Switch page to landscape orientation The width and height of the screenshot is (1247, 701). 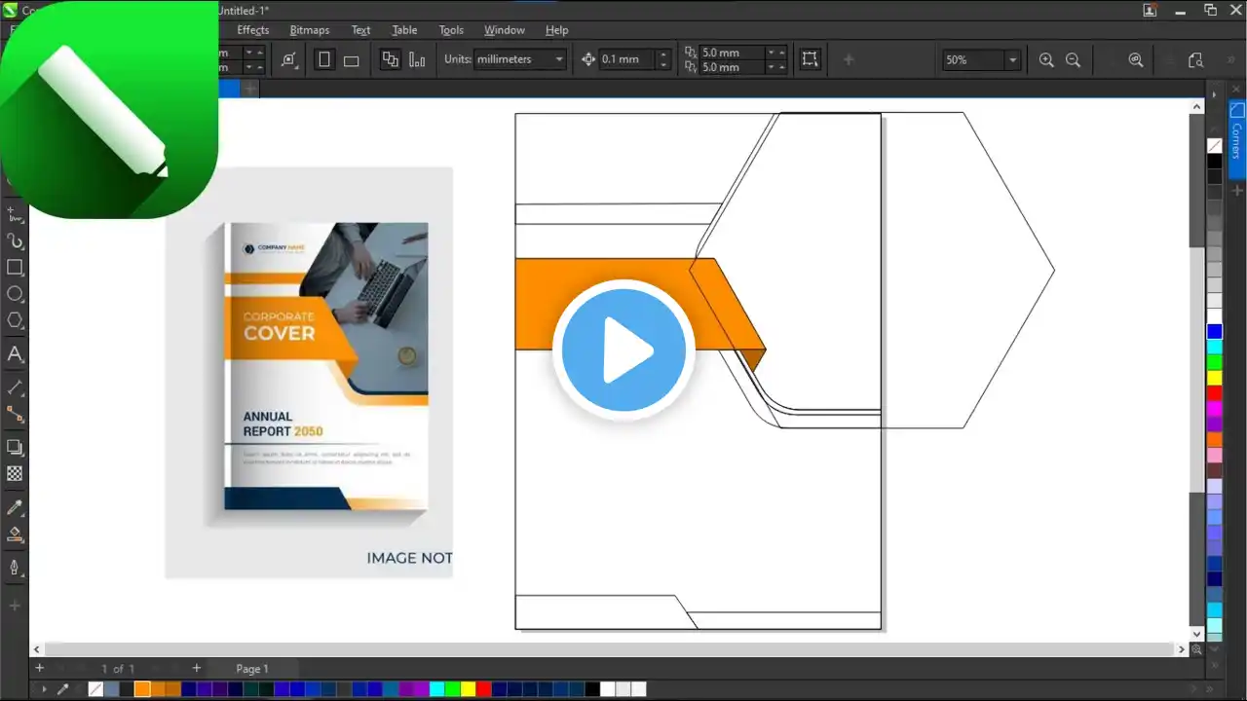coord(352,60)
